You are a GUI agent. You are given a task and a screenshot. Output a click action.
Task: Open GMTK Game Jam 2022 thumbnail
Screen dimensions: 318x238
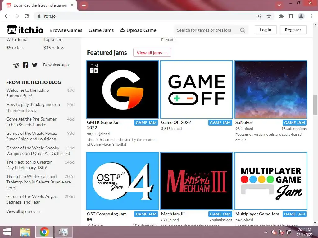coord(122,90)
